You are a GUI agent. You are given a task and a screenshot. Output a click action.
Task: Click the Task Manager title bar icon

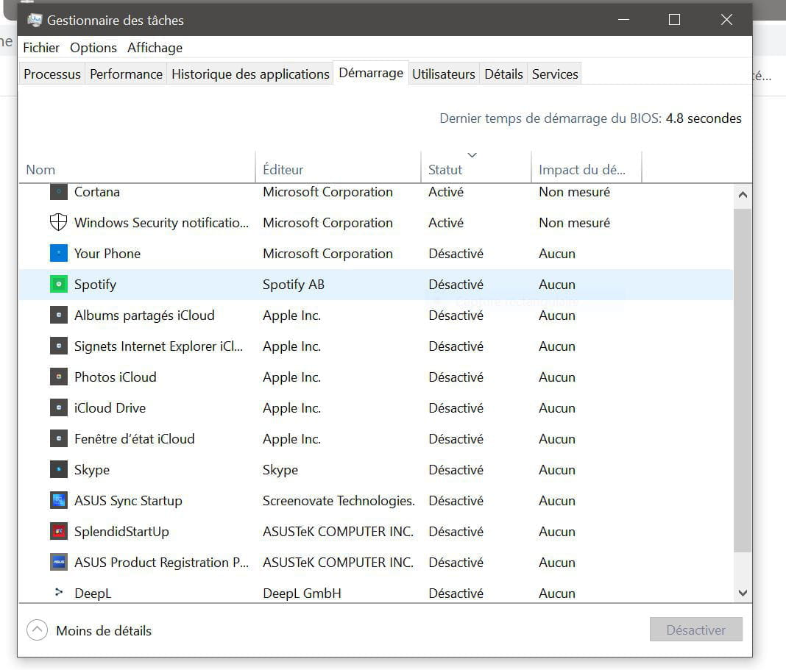34,20
